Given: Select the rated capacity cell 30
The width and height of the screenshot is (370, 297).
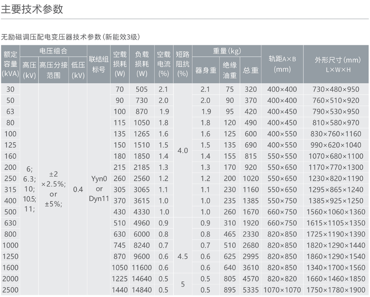Looking at the screenshot, I should (10, 89).
